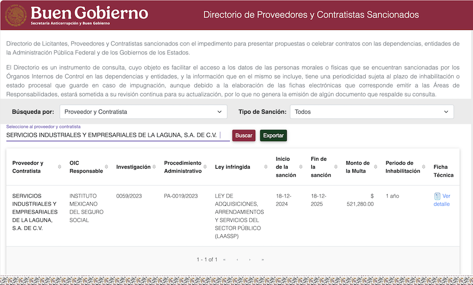Sort by Procedimiento Administrativo column
The width and height of the screenshot is (473, 285).
pyautogui.click(x=207, y=167)
